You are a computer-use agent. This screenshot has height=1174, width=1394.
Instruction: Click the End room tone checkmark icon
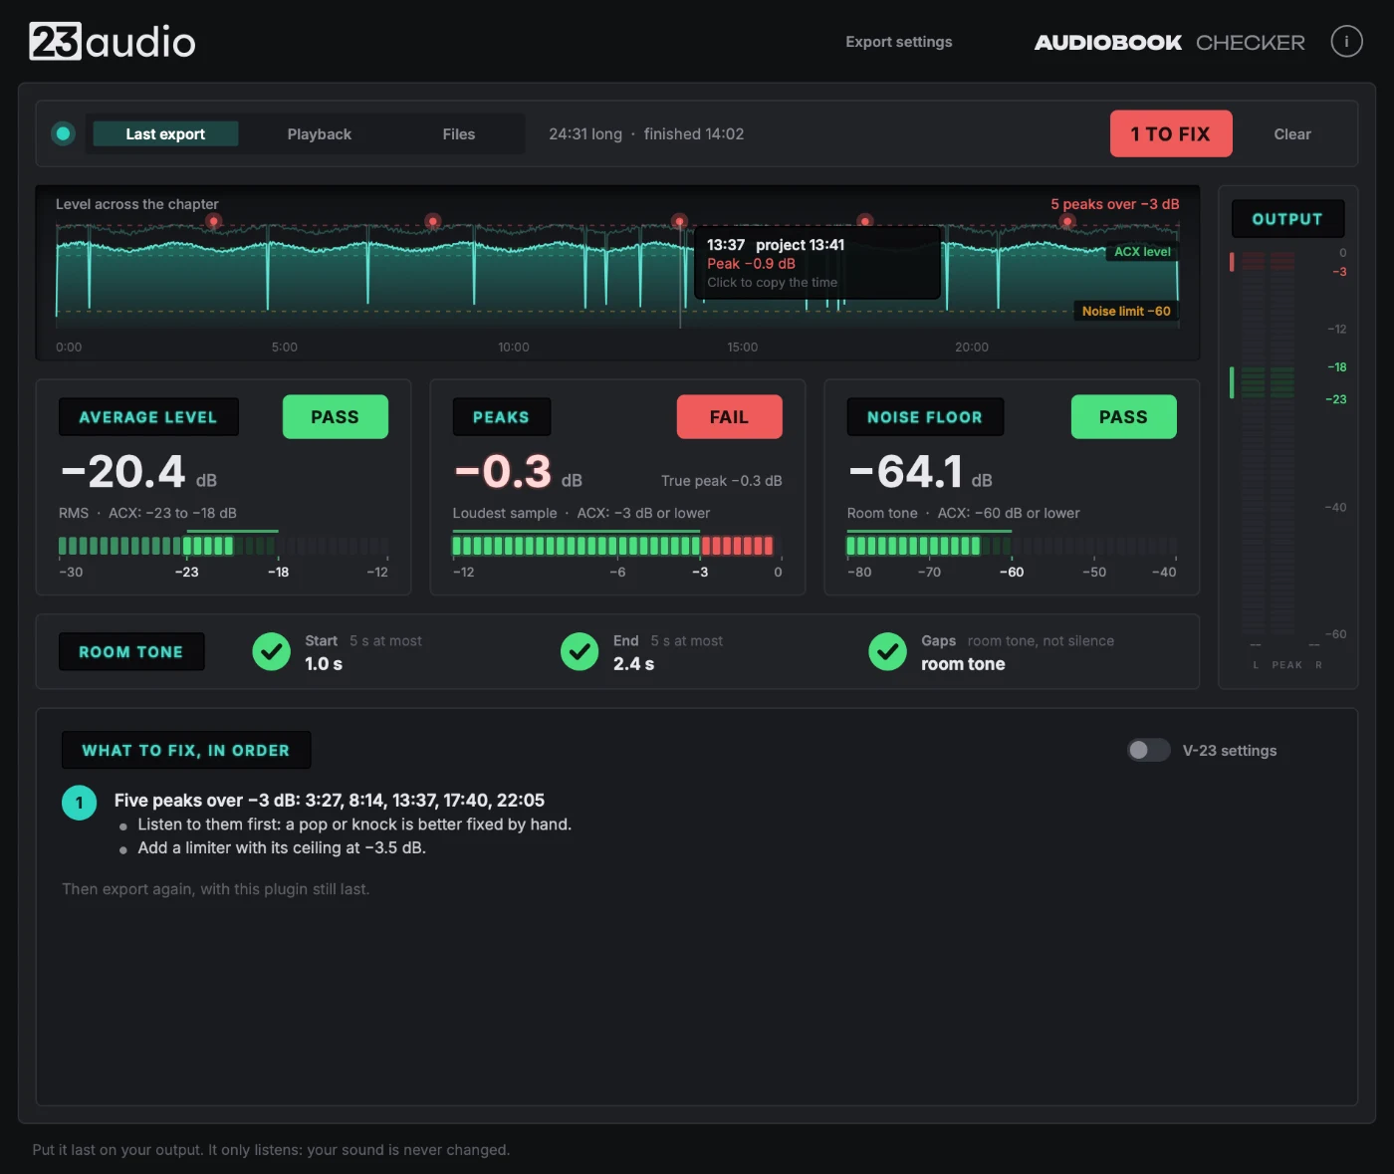click(x=580, y=652)
